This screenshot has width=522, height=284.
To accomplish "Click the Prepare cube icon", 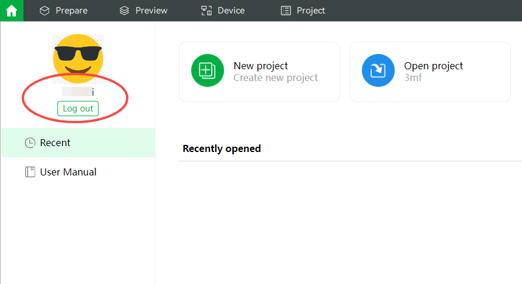I will tap(44, 11).
